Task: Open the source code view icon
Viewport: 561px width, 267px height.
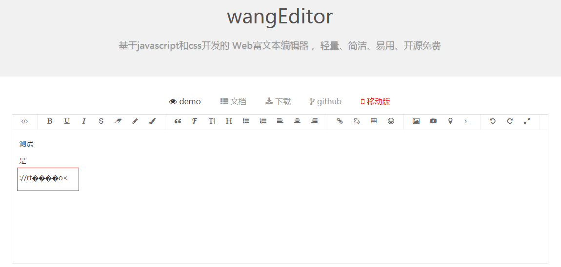Action: coord(24,121)
